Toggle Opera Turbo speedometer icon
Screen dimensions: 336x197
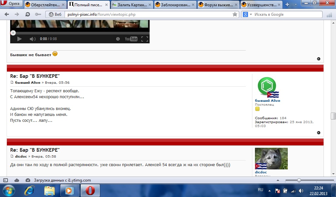point(28,180)
